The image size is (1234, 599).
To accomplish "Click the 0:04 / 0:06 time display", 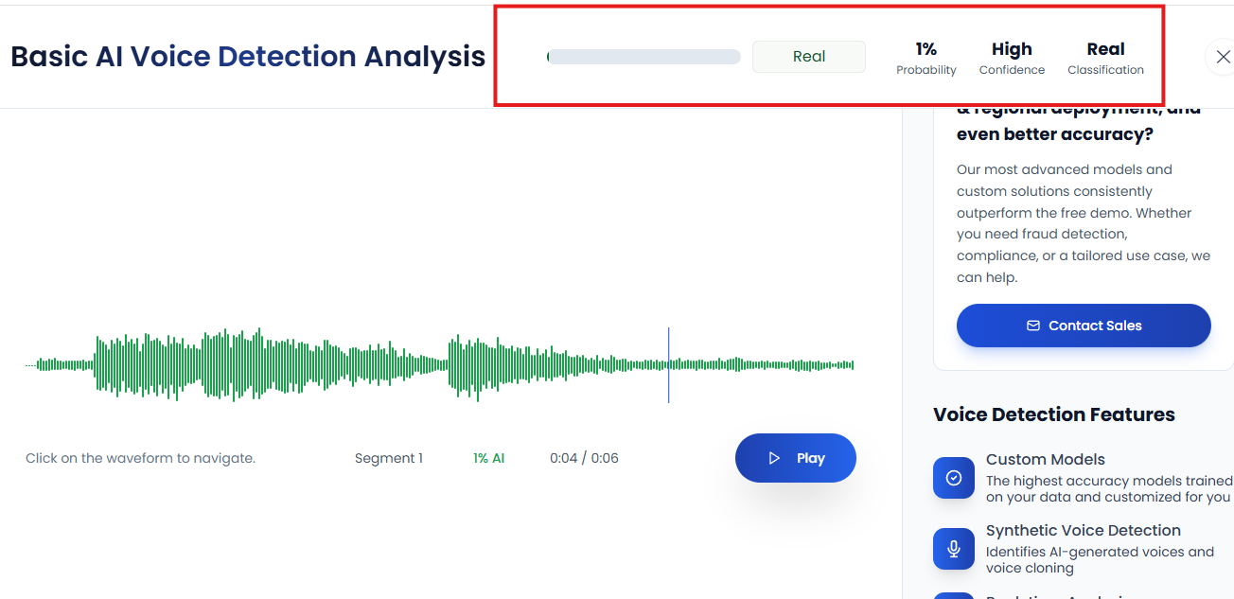I will (584, 458).
